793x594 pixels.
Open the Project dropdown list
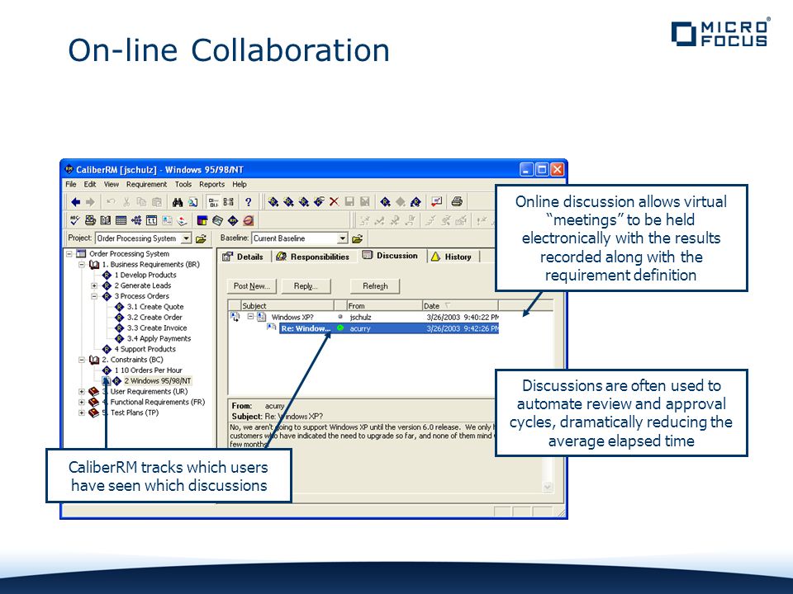187,238
